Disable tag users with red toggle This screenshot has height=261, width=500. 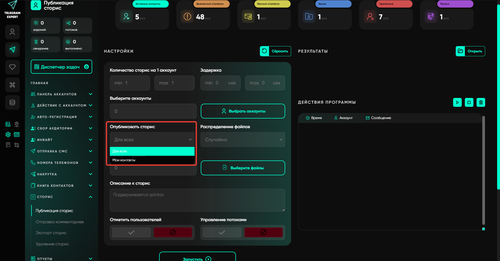pyautogui.click(x=173, y=232)
